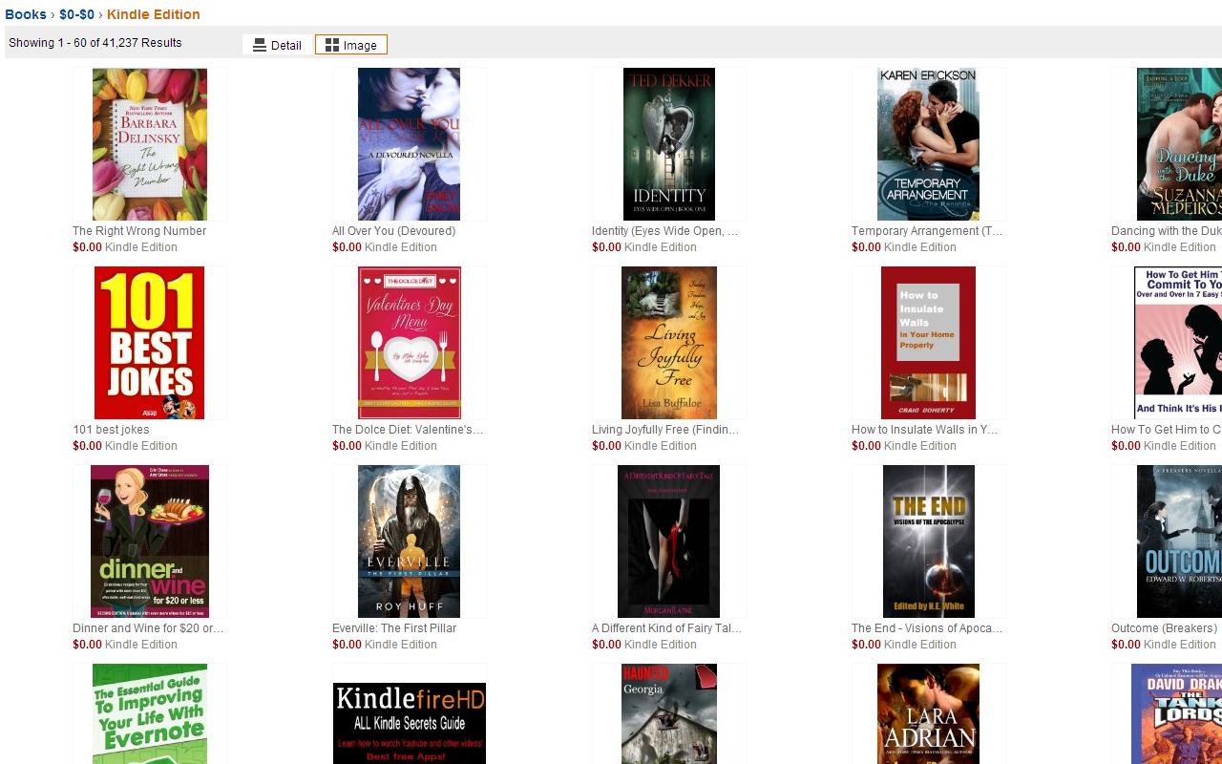Open the $0-$0 breadcrumb link
Image resolution: width=1222 pixels, height=764 pixels.
point(76,14)
